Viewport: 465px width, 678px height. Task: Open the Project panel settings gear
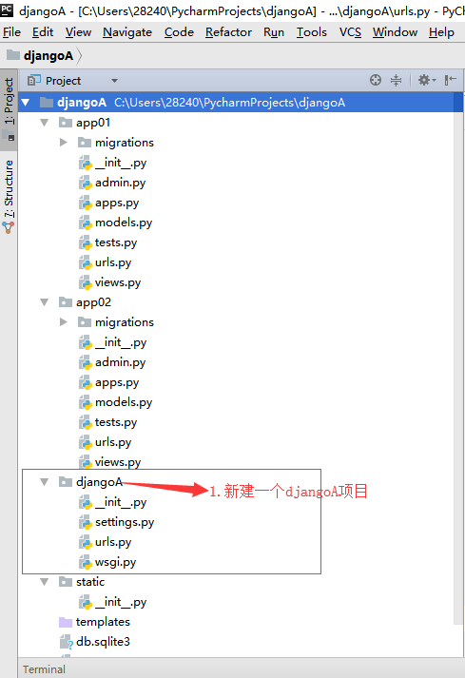click(427, 80)
